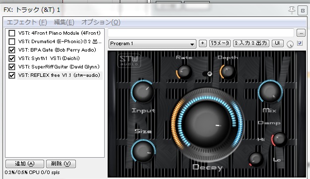Select VSTi: SuperRiffGuitar (David Glynn) entry
This screenshot has width=310, height=179.
pyautogui.click(x=60, y=67)
